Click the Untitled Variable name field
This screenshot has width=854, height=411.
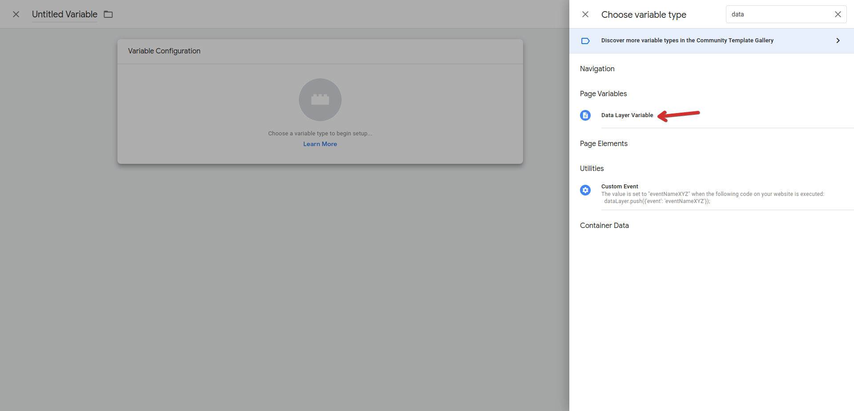pos(64,14)
